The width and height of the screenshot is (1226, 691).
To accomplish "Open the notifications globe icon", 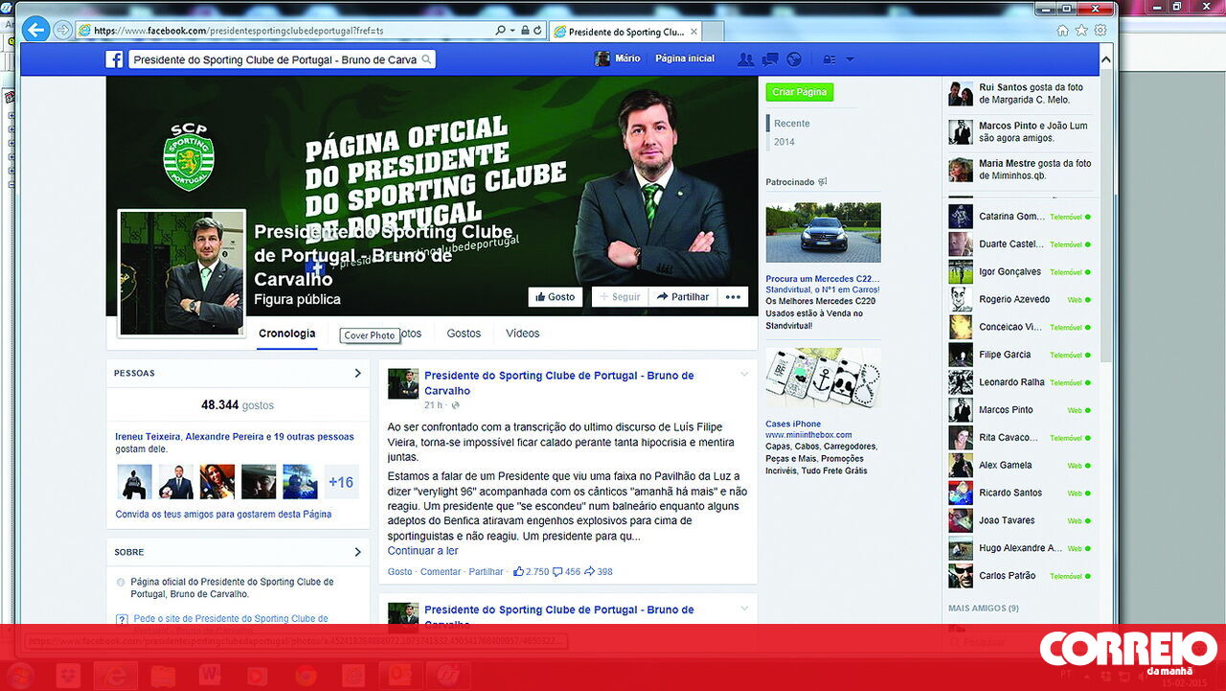I will (794, 59).
